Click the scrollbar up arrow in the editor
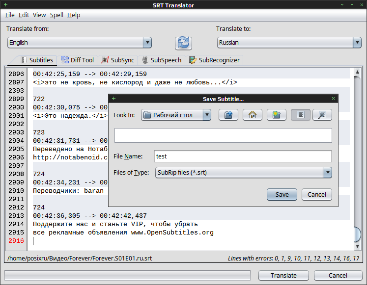This screenshot has width=367, height=285. 357,72
